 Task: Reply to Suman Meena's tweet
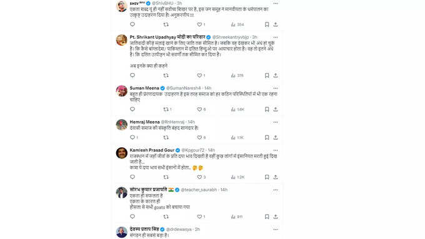click(x=132, y=109)
